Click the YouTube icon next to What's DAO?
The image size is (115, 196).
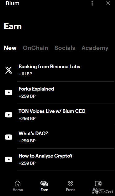coord(9,137)
